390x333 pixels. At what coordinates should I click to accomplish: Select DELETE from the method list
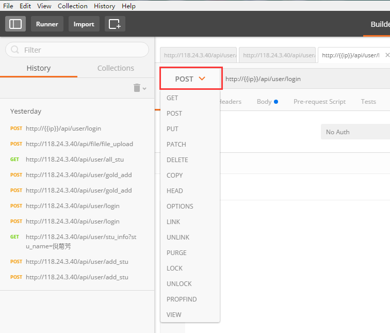click(177, 160)
